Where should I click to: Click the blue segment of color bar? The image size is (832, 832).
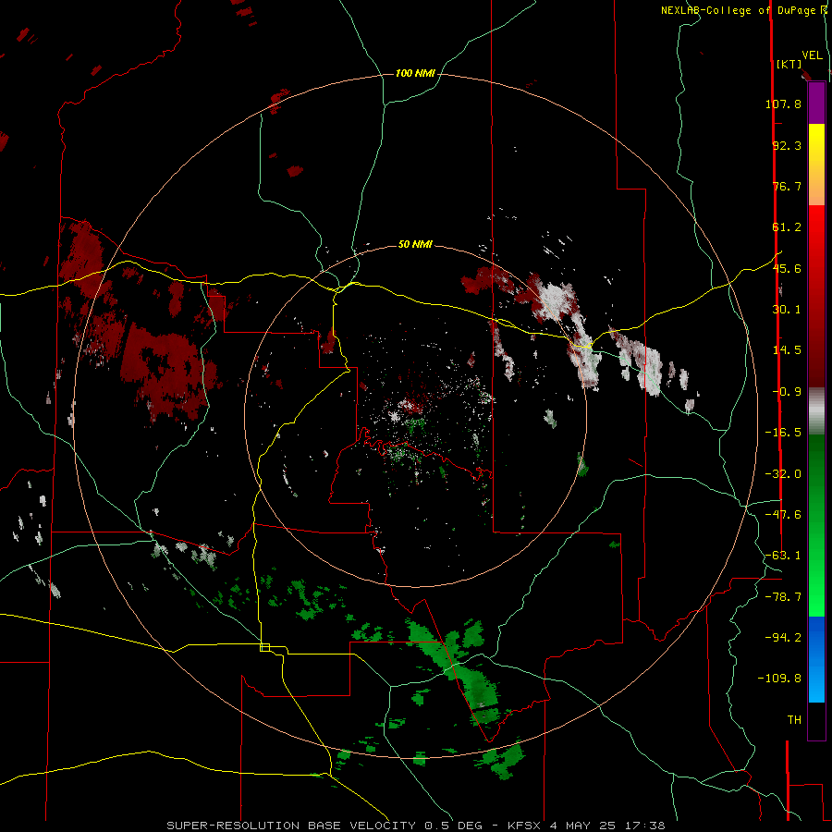click(816, 659)
